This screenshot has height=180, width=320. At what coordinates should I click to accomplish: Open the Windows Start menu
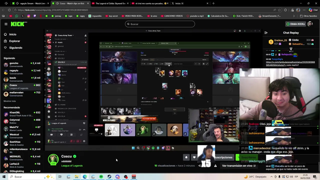click(4, 177)
